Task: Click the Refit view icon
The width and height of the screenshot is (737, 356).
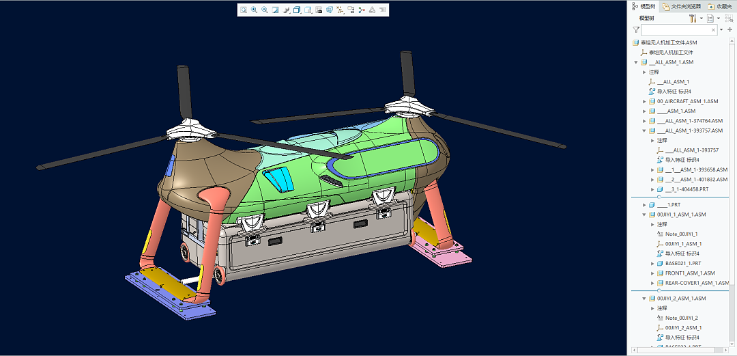Action: pyautogui.click(x=244, y=10)
